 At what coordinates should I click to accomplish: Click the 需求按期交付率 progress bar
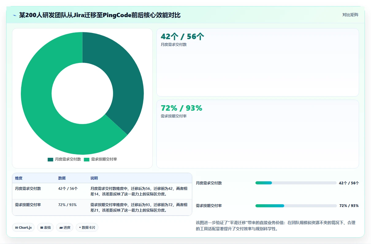pyautogui.click(x=296, y=206)
